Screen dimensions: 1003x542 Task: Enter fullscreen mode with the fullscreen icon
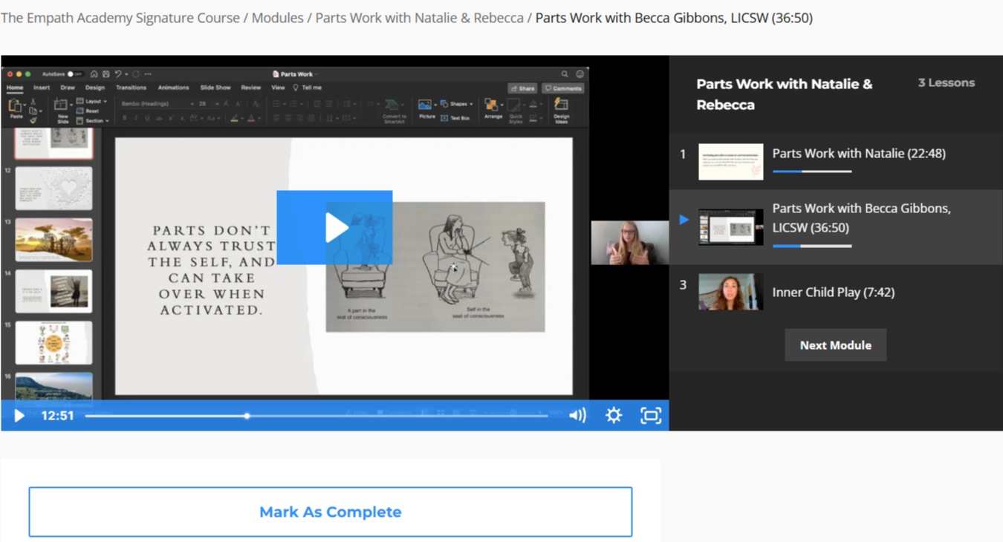tap(650, 415)
